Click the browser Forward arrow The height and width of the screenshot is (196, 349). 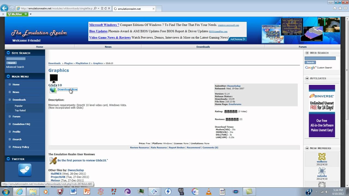coord(12,8)
